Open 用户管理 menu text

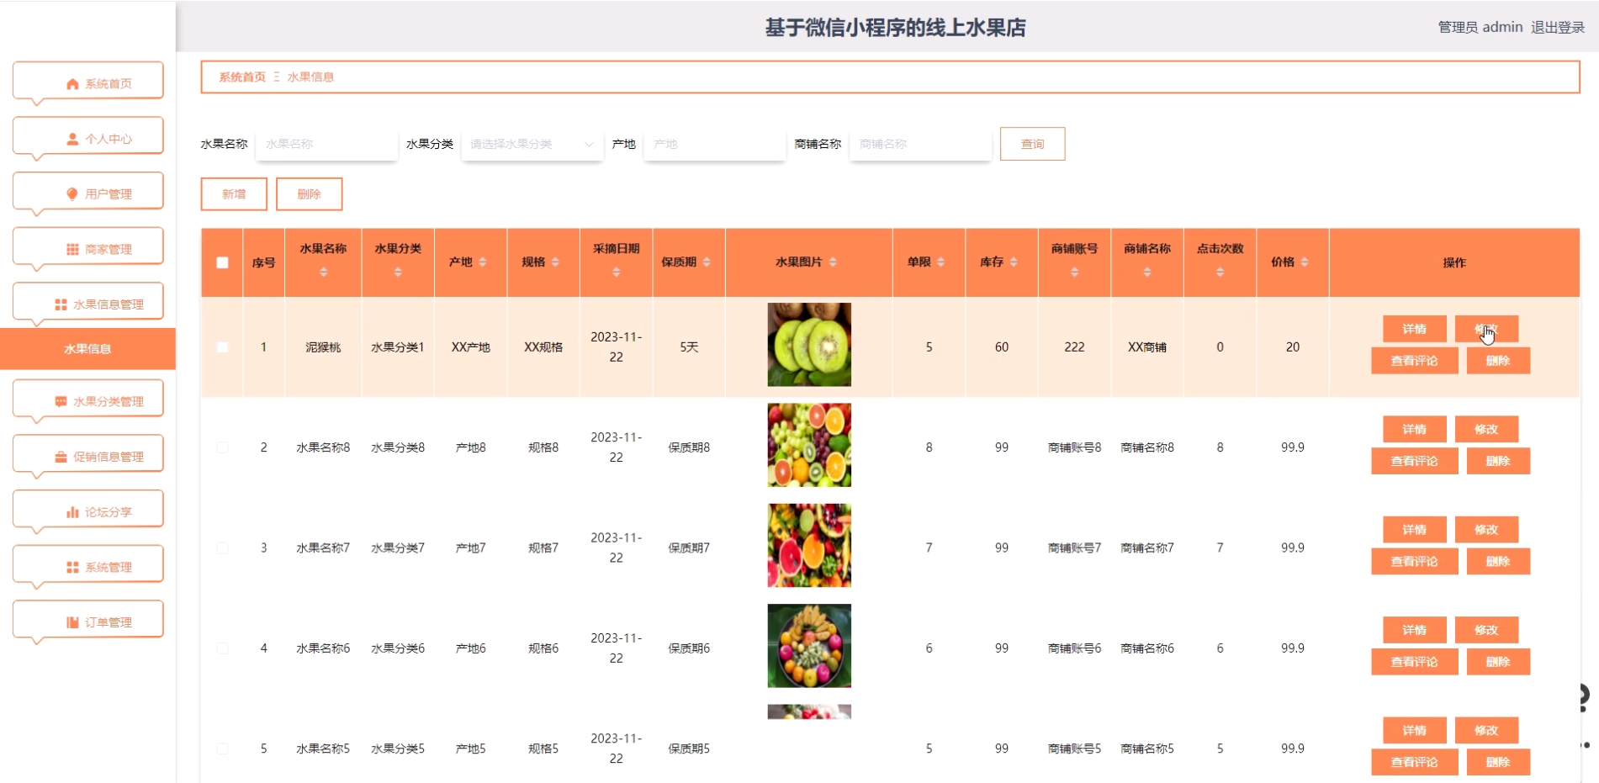point(109,194)
